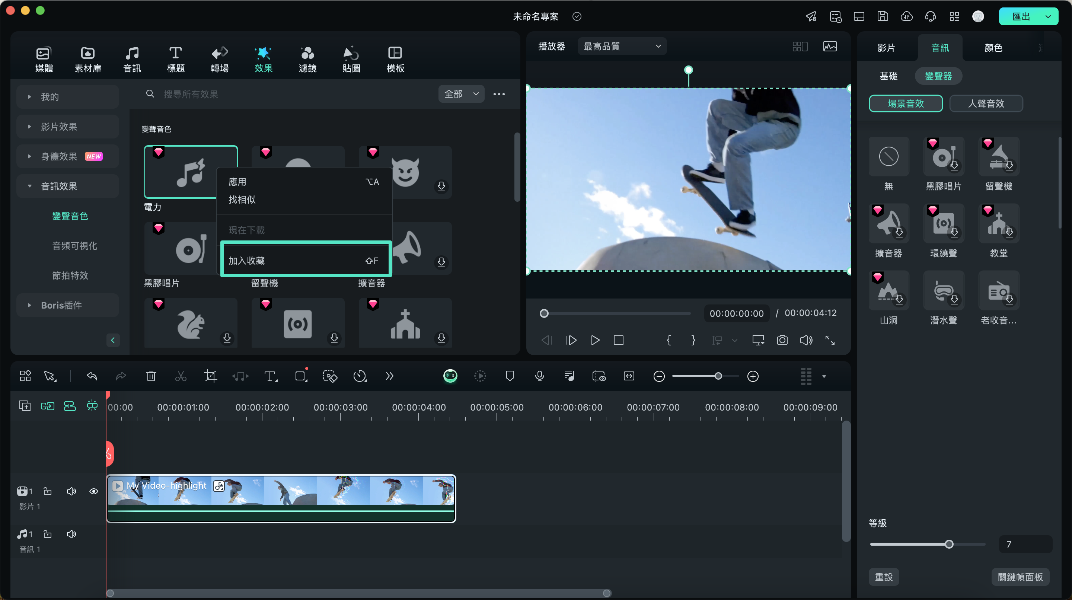Open the speed tool in timeline toolbar
This screenshot has width=1072, height=600.
click(360, 376)
